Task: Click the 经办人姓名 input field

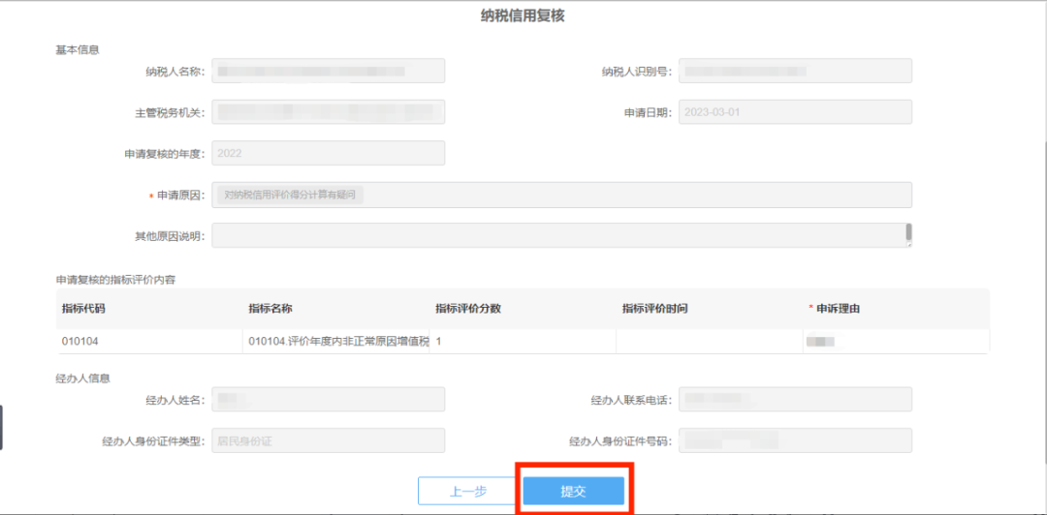Action: coord(328,400)
